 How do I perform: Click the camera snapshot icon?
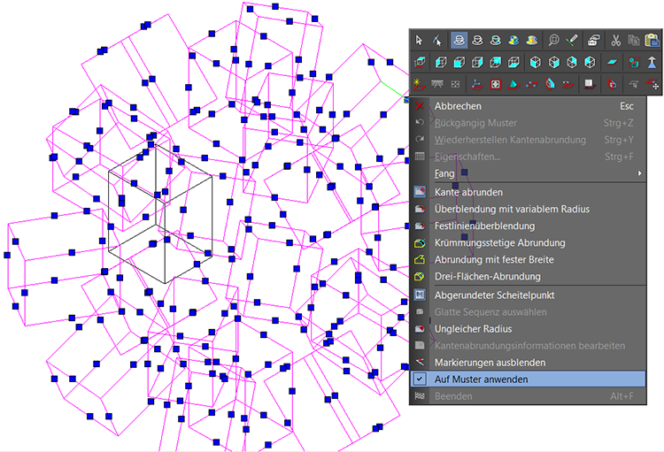[593, 40]
